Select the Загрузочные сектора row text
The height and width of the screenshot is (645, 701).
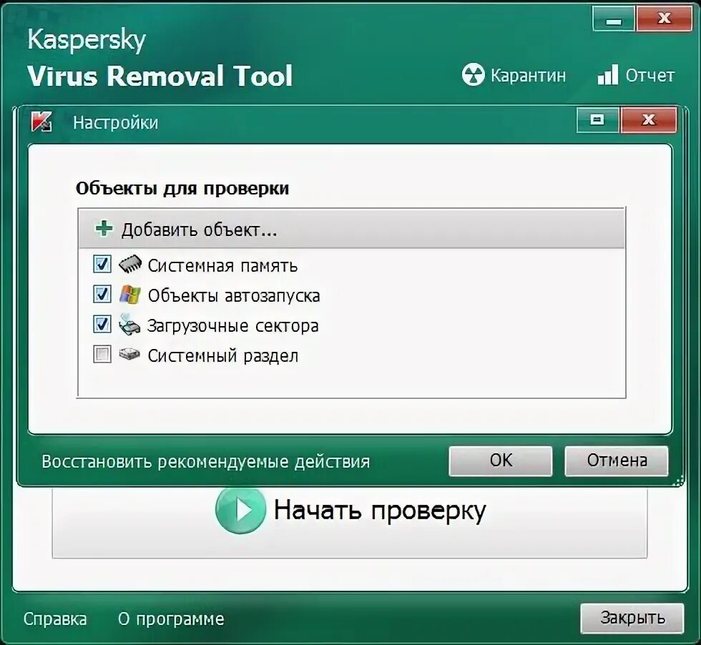click(x=233, y=326)
